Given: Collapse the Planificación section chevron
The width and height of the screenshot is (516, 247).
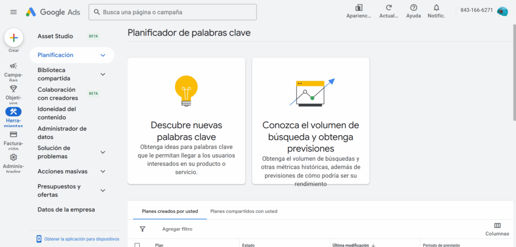Looking at the screenshot, I should pos(103,55).
